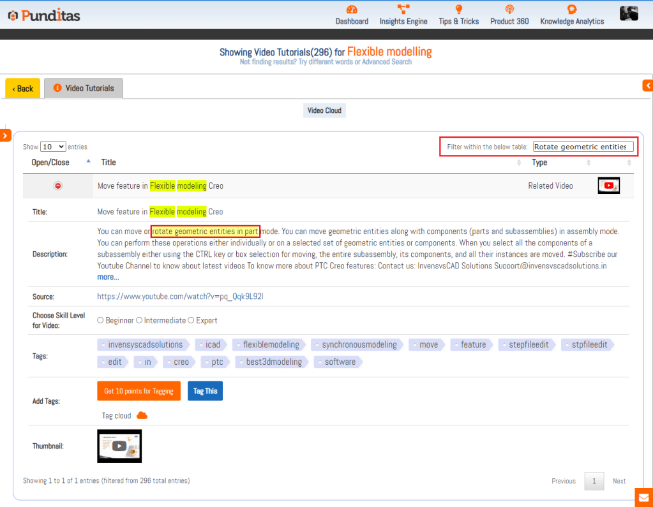
Task: Expand the left orange side panel arrow
Action: coord(5,135)
